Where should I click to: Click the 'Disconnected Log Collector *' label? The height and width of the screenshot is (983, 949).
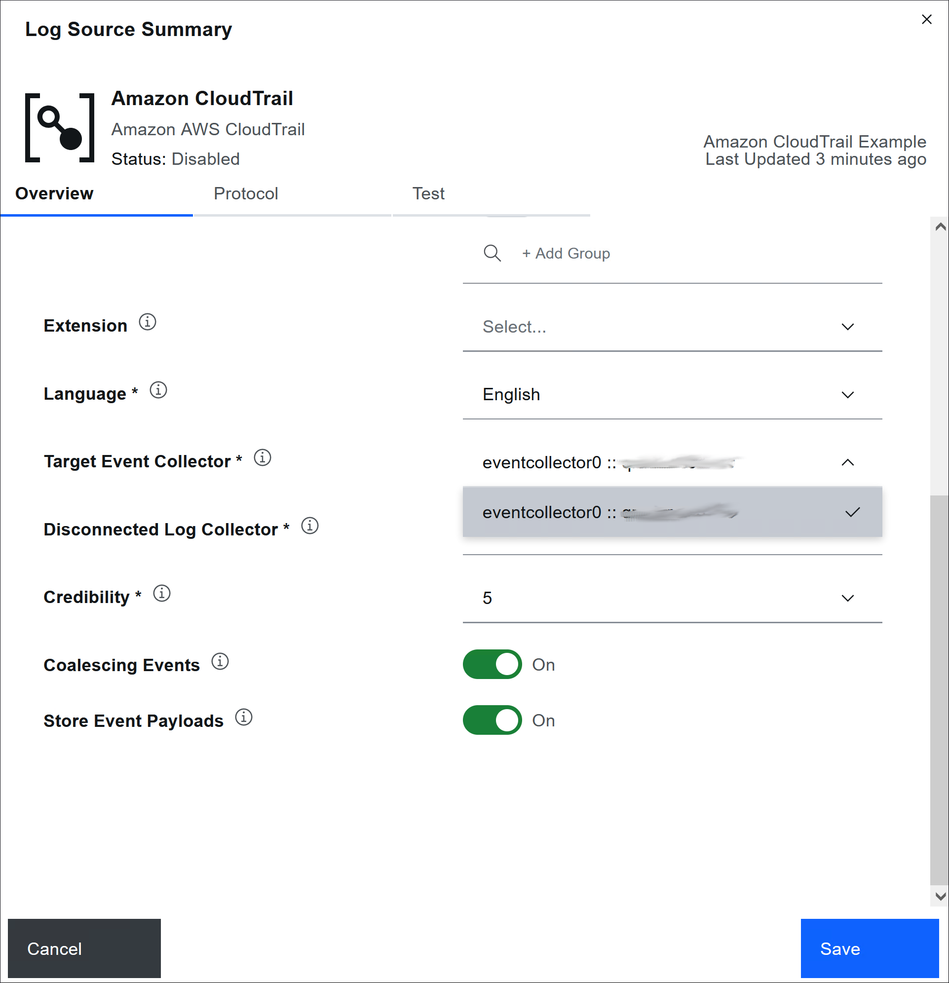pos(166,529)
